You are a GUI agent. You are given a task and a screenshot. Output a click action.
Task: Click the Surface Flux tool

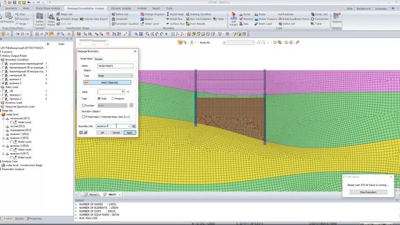click(175, 24)
